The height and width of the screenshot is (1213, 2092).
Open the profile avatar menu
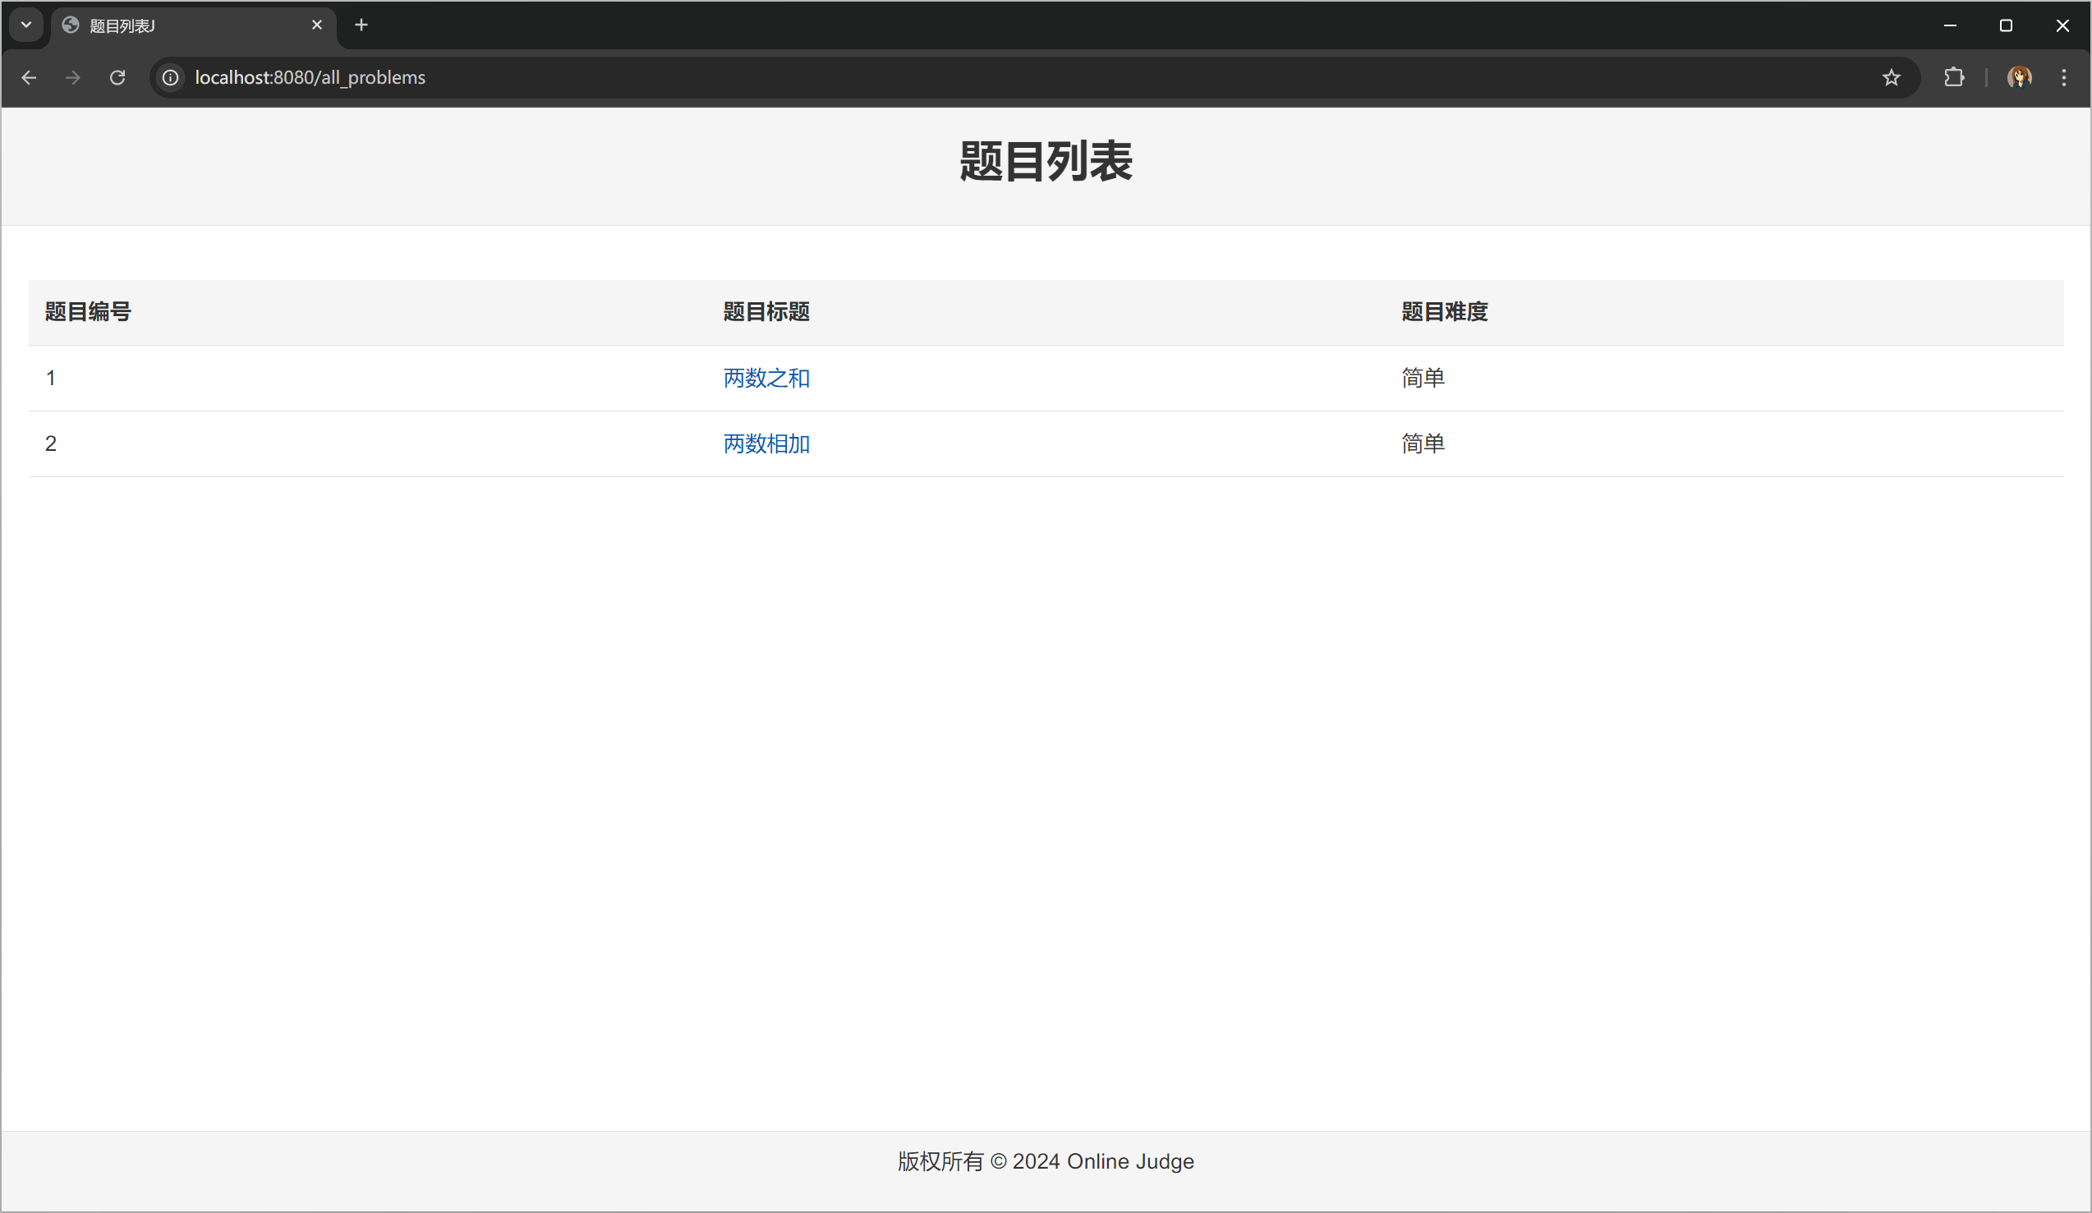coord(2019,78)
